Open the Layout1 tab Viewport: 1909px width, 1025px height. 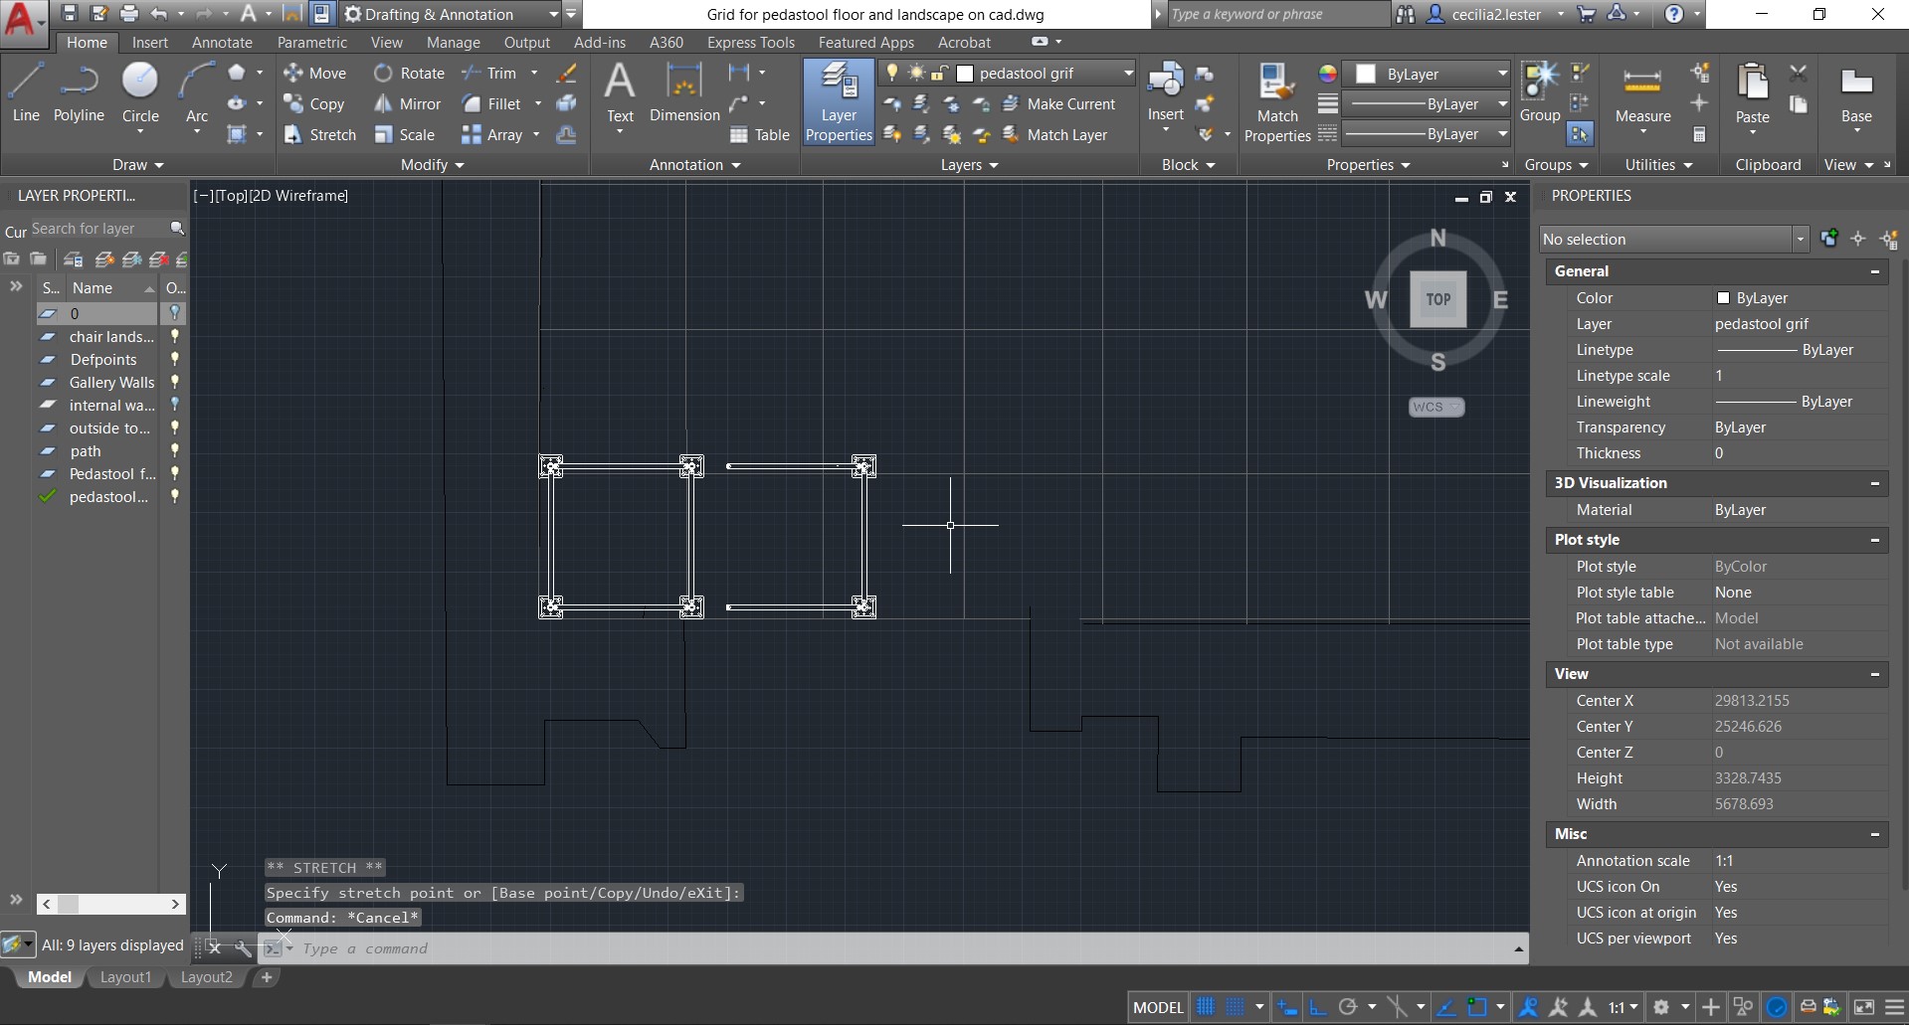125,977
